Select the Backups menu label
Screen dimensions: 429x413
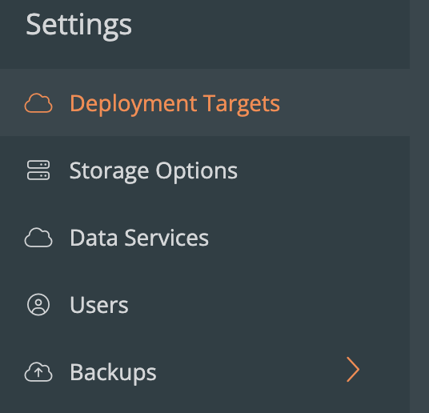tap(113, 372)
